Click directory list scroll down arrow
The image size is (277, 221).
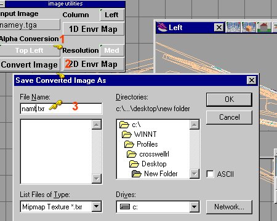coord(195,174)
